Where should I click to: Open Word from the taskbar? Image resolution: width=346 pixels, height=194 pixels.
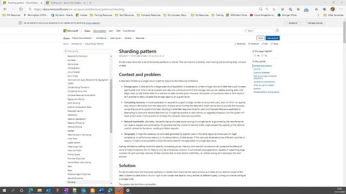click(101, 190)
